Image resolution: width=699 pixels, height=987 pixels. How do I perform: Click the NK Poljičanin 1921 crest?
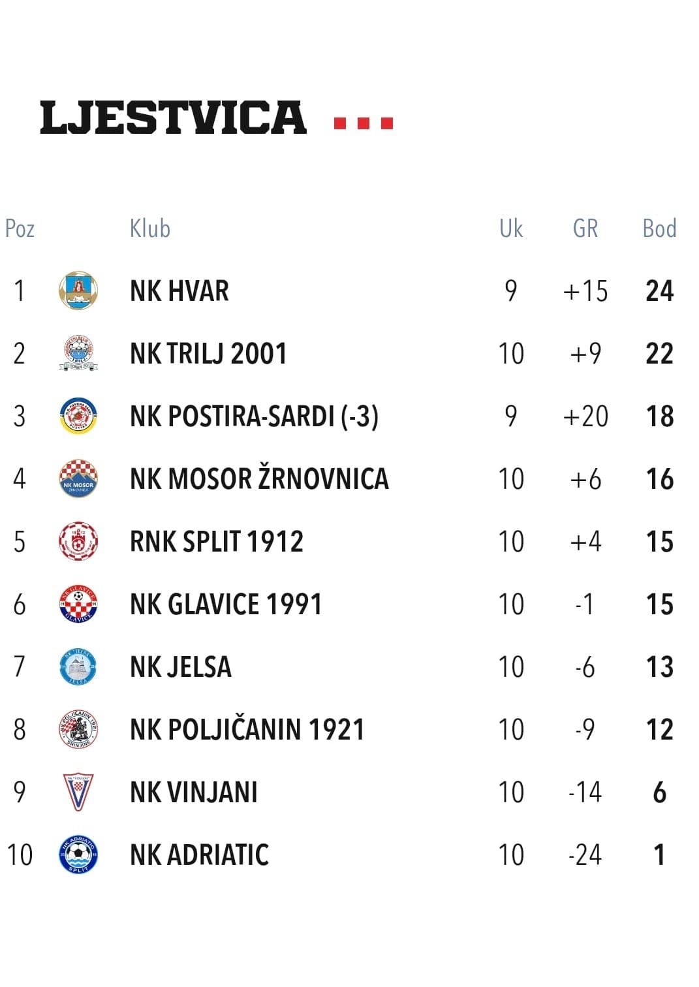tap(78, 730)
